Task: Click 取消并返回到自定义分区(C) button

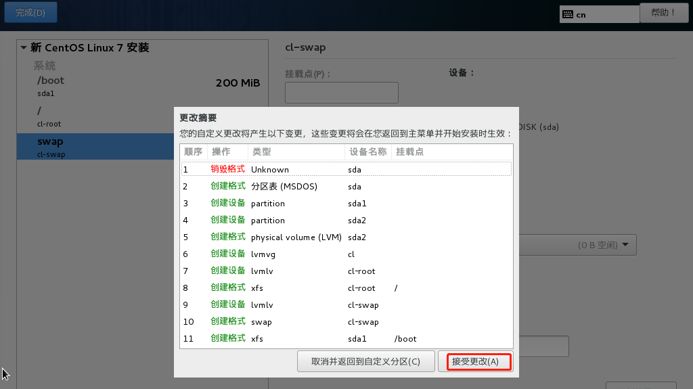Action: pos(366,361)
